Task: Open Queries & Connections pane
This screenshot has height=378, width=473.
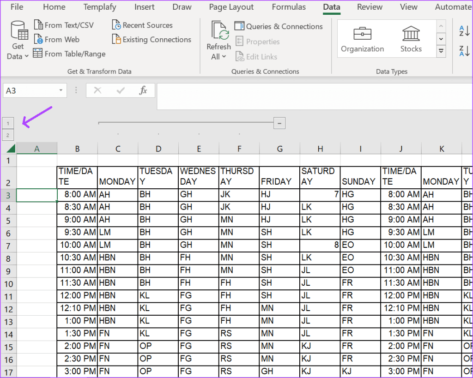Action: pos(279,27)
